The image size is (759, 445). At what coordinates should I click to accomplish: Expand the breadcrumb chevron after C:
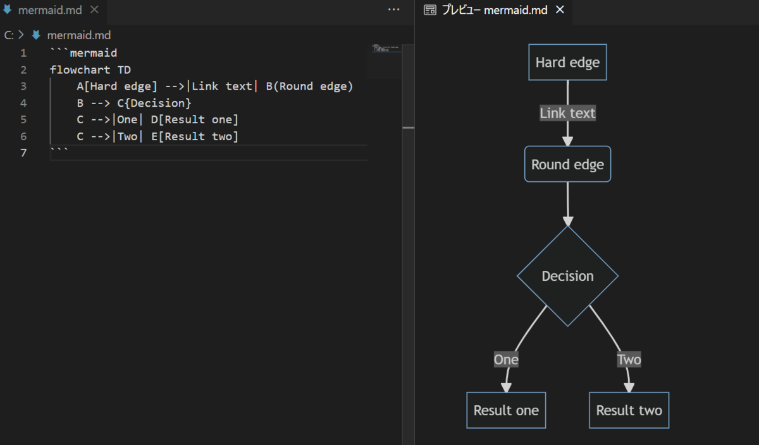[21, 35]
